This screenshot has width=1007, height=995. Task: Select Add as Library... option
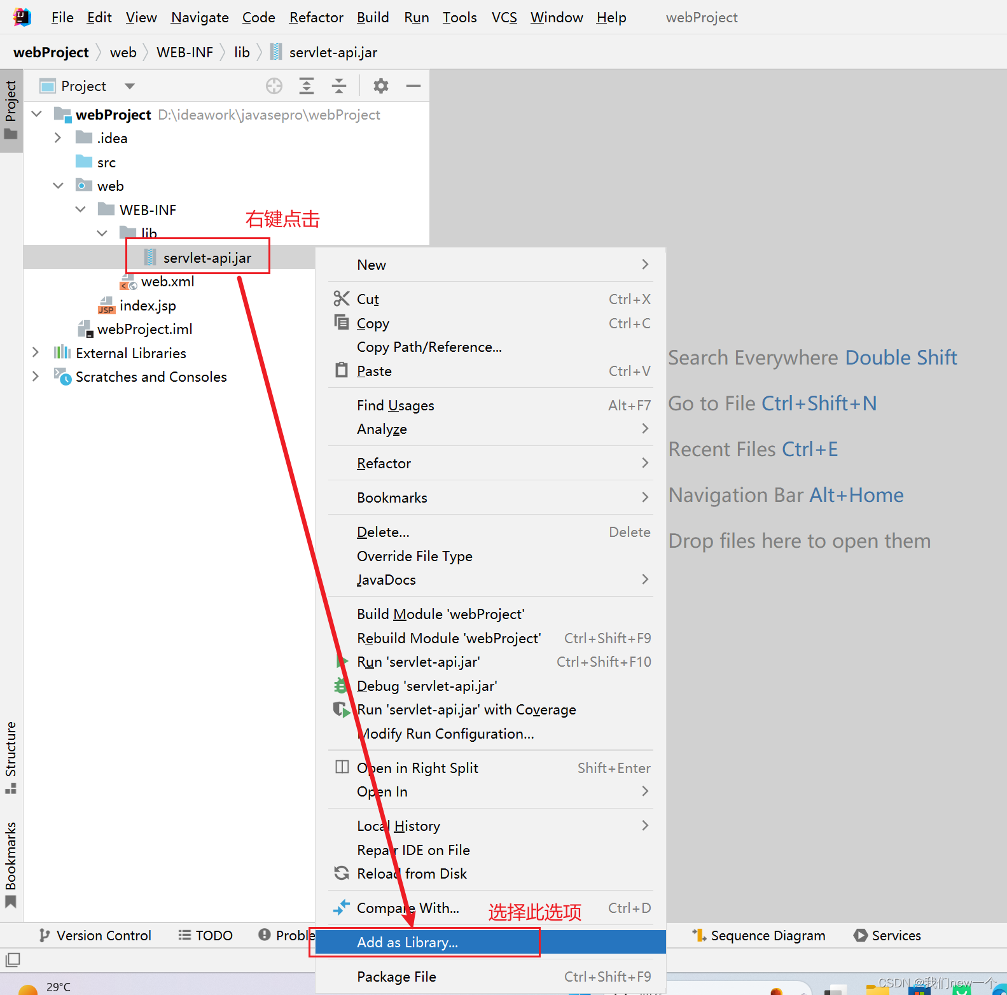(490, 942)
